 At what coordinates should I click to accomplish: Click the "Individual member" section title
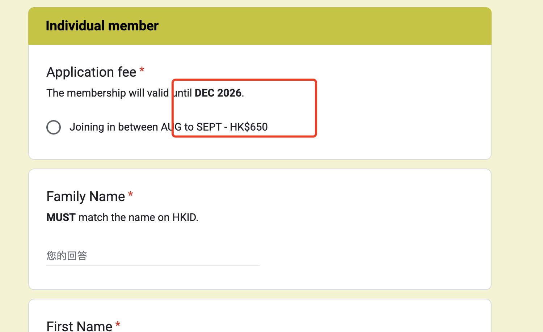[x=102, y=26]
